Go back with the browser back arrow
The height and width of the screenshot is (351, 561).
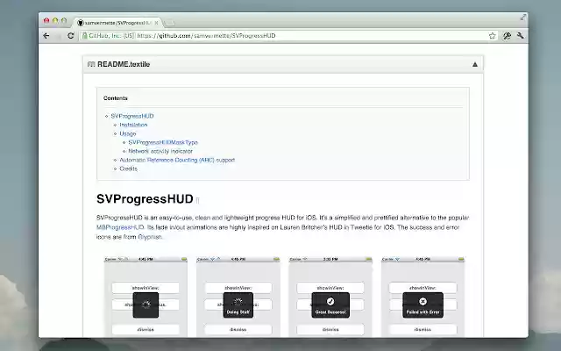point(46,36)
